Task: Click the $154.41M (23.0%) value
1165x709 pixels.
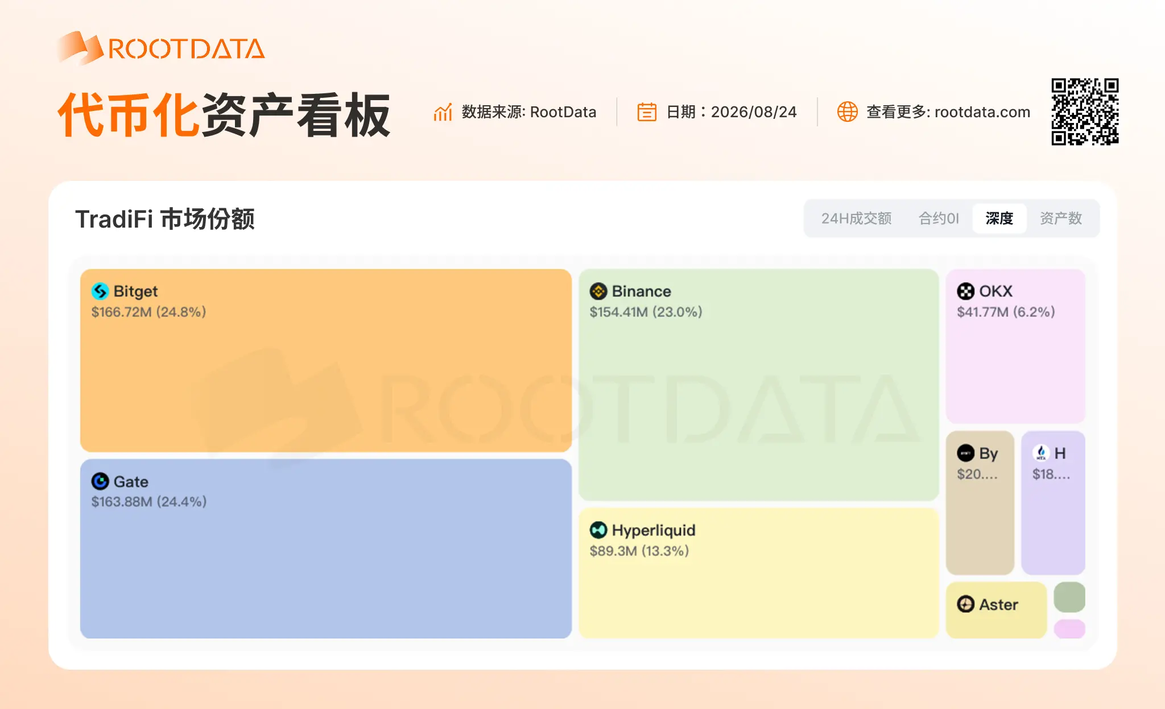Action: (646, 312)
